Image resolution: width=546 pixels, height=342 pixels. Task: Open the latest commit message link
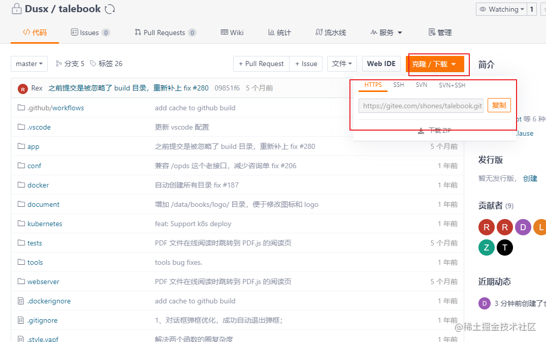(128, 88)
